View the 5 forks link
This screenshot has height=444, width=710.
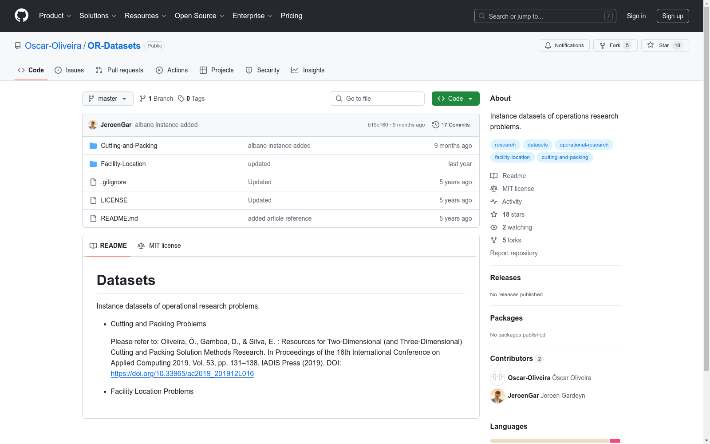(506, 240)
